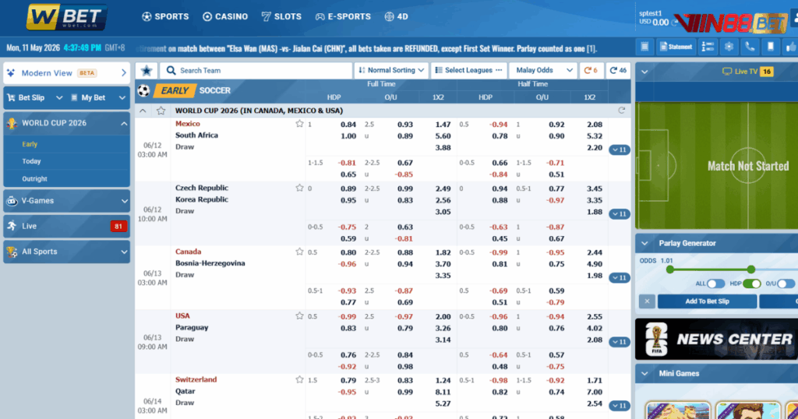Open the settings gear icon
798x419 pixels.
coord(729,47)
